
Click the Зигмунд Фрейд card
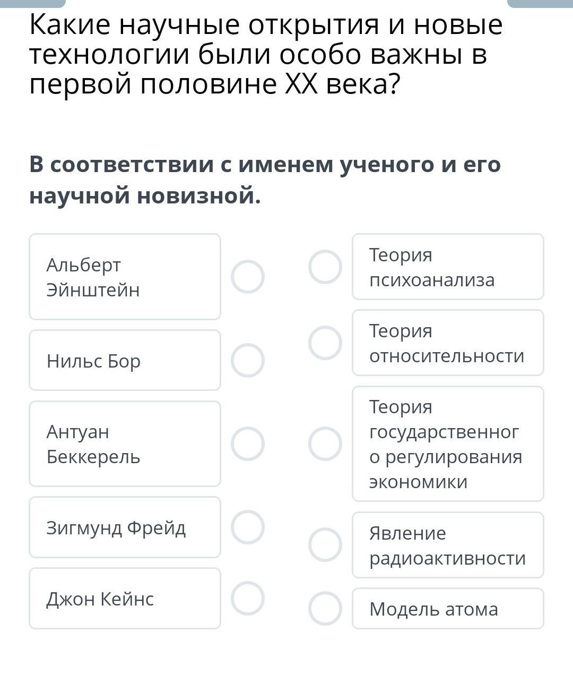pyautogui.click(x=125, y=527)
